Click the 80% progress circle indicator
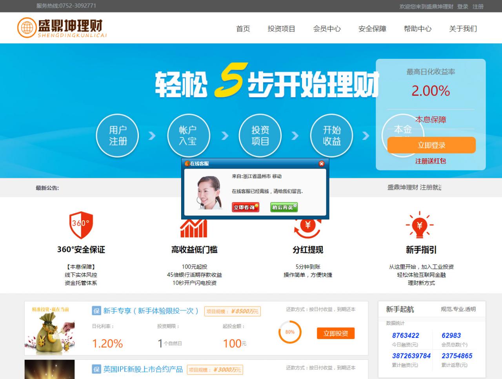 pyautogui.click(x=289, y=332)
